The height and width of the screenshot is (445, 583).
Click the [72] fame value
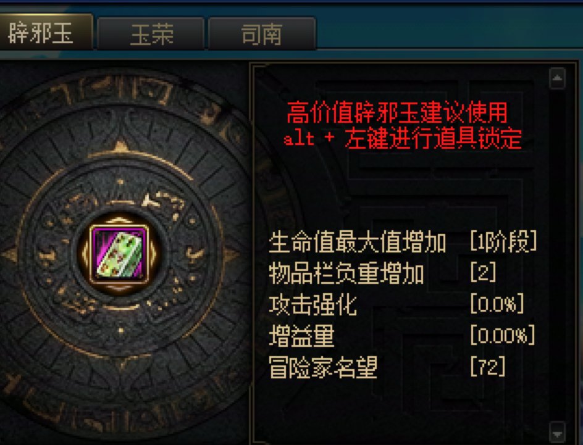pyautogui.click(x=488, y=366)
